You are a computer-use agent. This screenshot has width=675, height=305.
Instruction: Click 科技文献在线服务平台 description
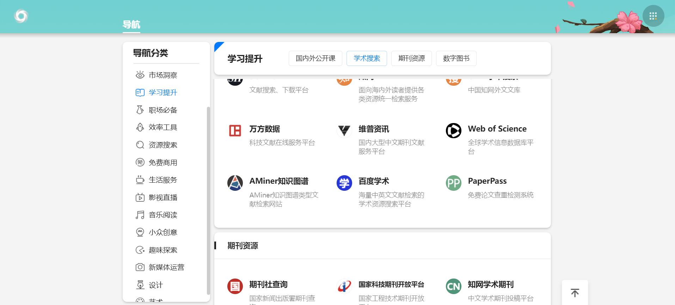[x=282, y=142]
